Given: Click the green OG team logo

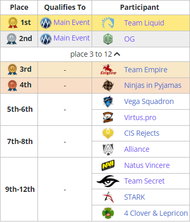Looking at the screenshot, I should point(108,39).
